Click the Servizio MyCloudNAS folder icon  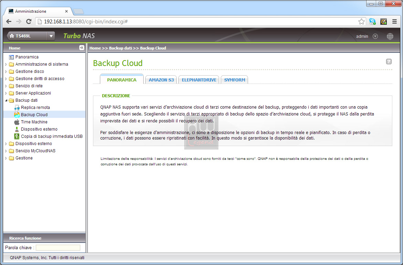click(11, 151)
